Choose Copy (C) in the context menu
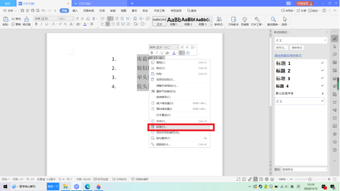This screenshot has width=340, height=191. point(179,62)
